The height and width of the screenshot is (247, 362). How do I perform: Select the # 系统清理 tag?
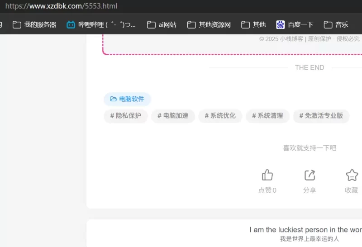tap(267, 116)
